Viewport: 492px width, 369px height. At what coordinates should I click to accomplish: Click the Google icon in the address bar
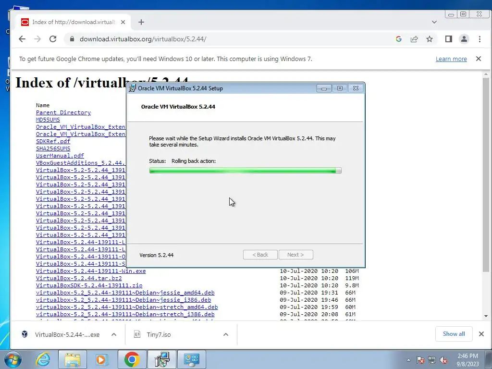click(398, 39)
